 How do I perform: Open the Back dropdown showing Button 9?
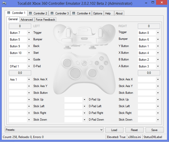tap(20, 46)
